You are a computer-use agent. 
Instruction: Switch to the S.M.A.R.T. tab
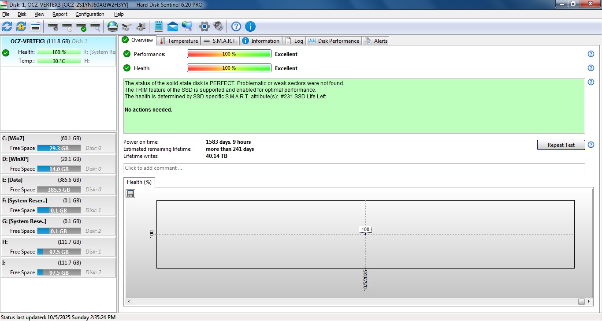tap(220, 41)
